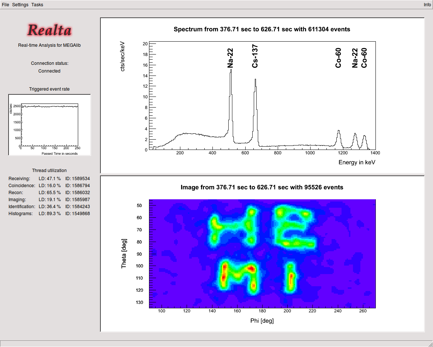Click the Connection status label

click(x=50, y=63)
